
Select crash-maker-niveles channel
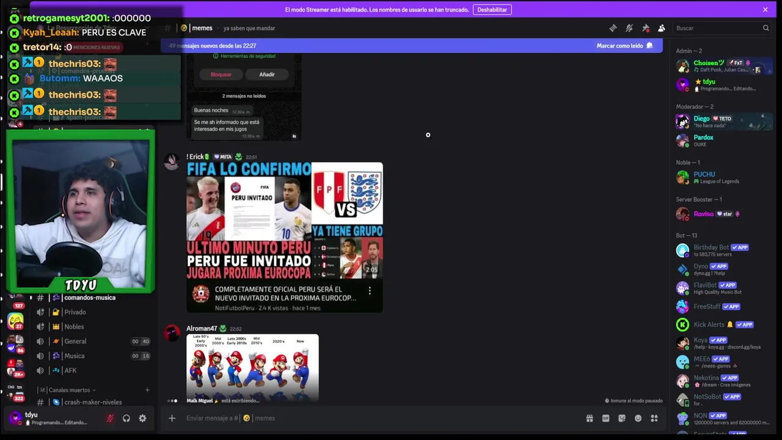(x=92, y=402)
